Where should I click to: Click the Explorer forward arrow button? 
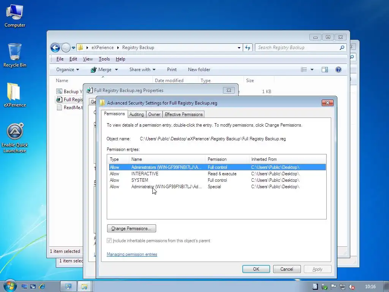pyautogui.click(x=66, y=48)
